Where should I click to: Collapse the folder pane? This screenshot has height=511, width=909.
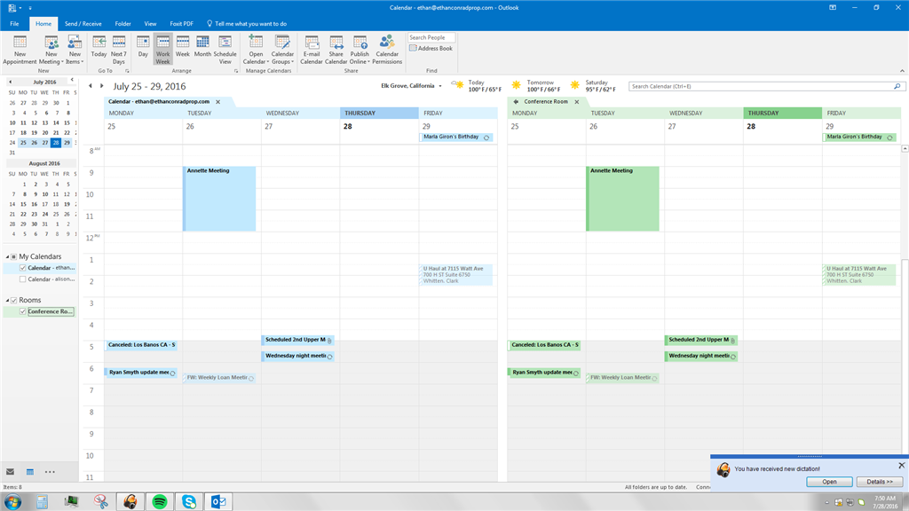(72, 80)
